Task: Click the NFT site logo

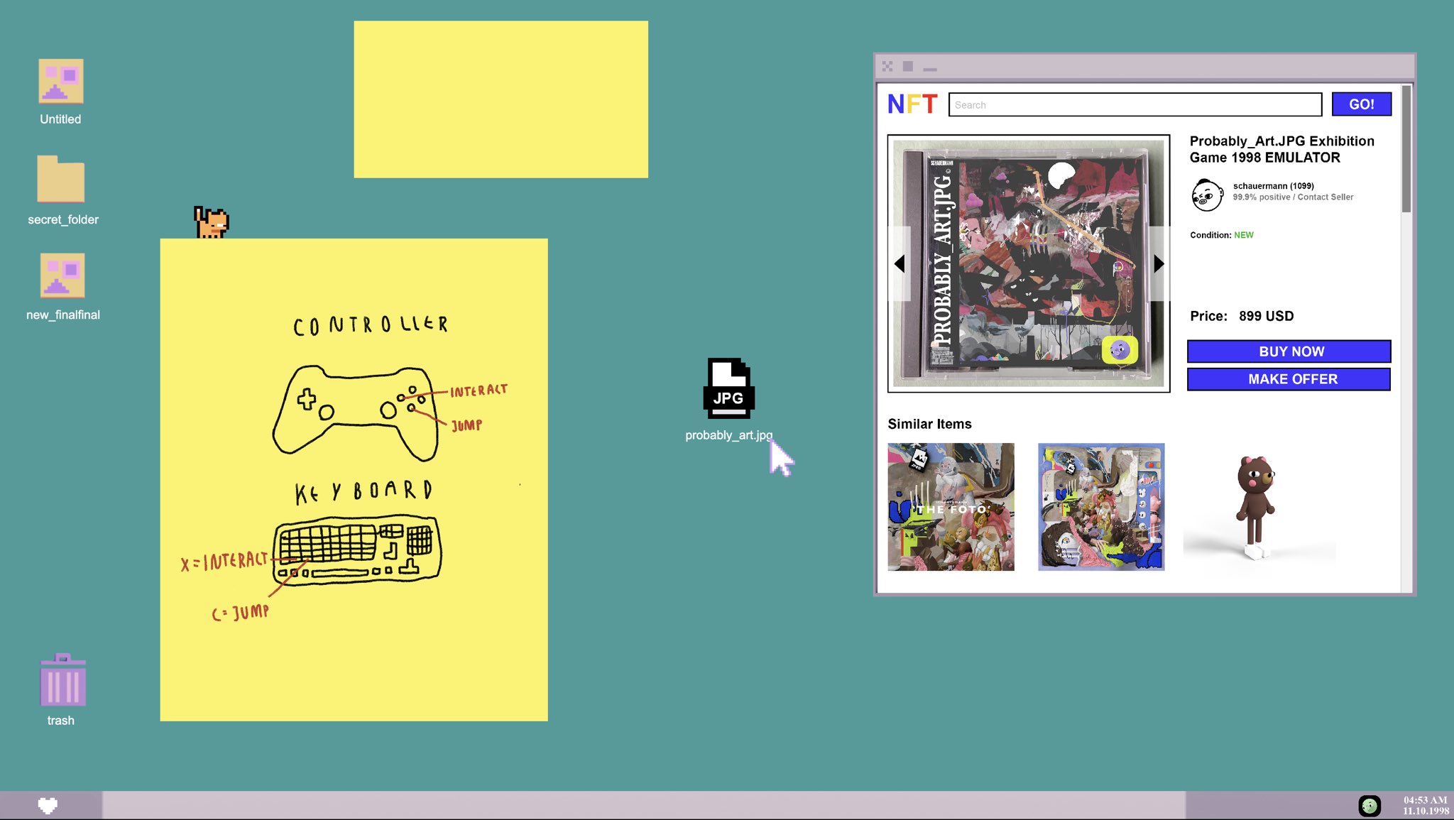Action: click(912, 104)
